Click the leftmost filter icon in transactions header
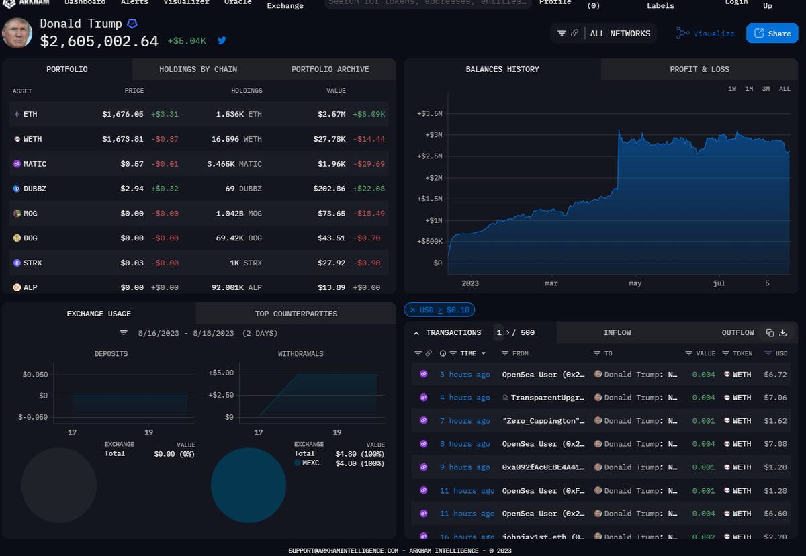The width and height of the screenshot is (806, 556). click(x=418, y=353)
